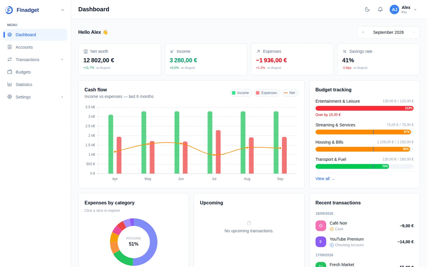
Task: Click the Savings rate percent icon
Action: point(345,51)
